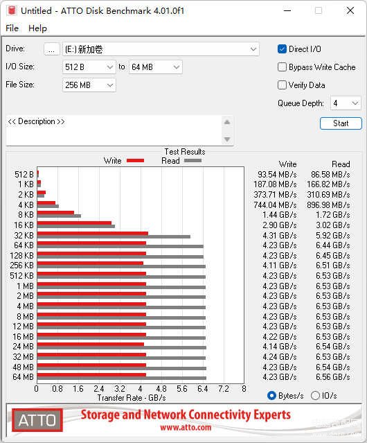Close the ATTO Disk Benchmark window
The height and width of the screenshot is (443, 367).
click(350, 10)
